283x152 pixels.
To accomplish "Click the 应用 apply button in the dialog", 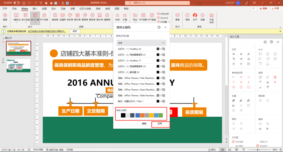I will pyautogui.click(x=160, y=123).
